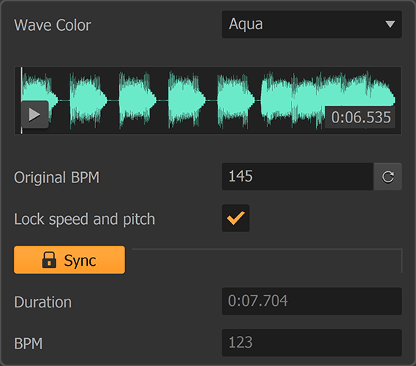Click the Original BPM field showing 145
The image size is (416, 366).
click(x=297, y=176)
